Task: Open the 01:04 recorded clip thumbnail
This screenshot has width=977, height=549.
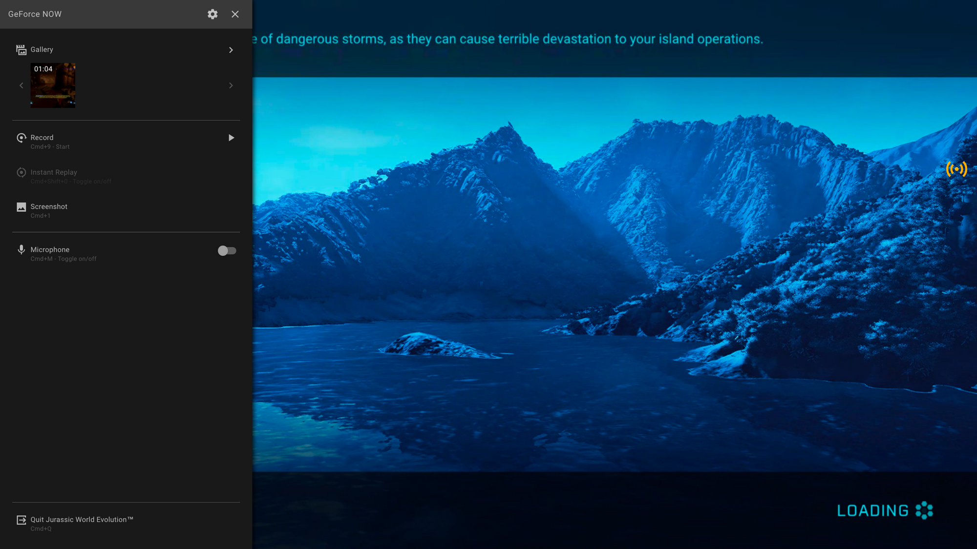Action: click(53, 85)
